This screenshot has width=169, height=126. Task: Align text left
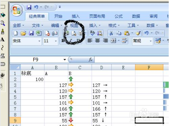click(x=90, y=41)
